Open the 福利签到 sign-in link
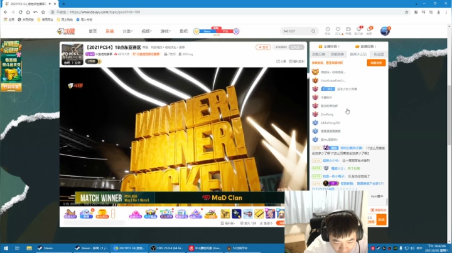452x253 pixels. pos(296,61)
